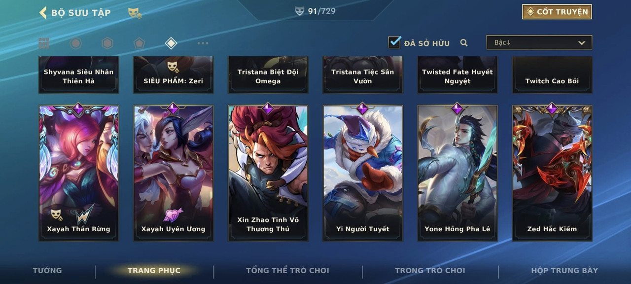Switch to the Tổng Thể Trò Chơi tab

tap(287, 270)
